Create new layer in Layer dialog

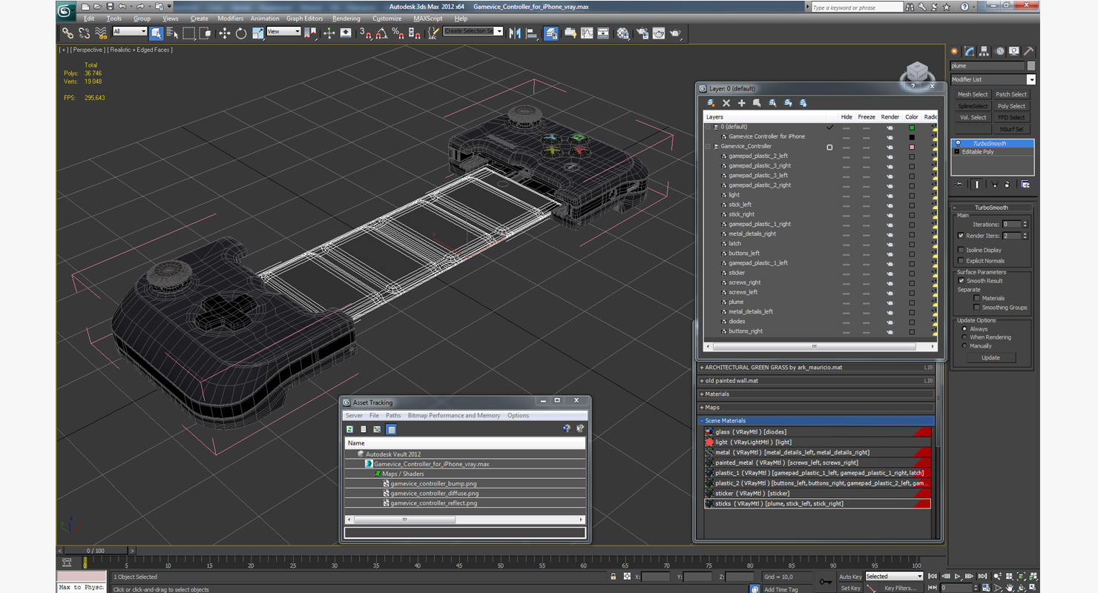point(711,103)
